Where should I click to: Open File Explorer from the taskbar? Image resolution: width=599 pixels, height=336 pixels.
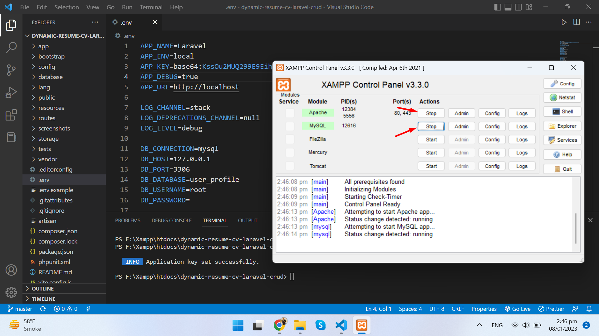(x=300, y=325)
